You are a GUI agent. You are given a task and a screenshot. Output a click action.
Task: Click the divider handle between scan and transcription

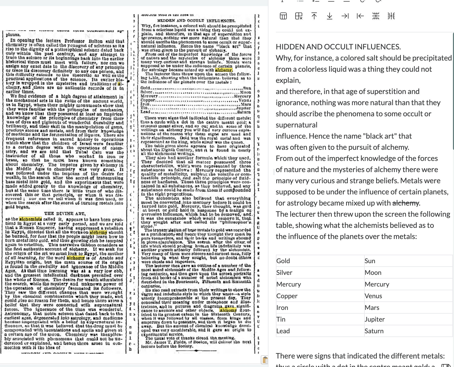(x=274, y=172)
